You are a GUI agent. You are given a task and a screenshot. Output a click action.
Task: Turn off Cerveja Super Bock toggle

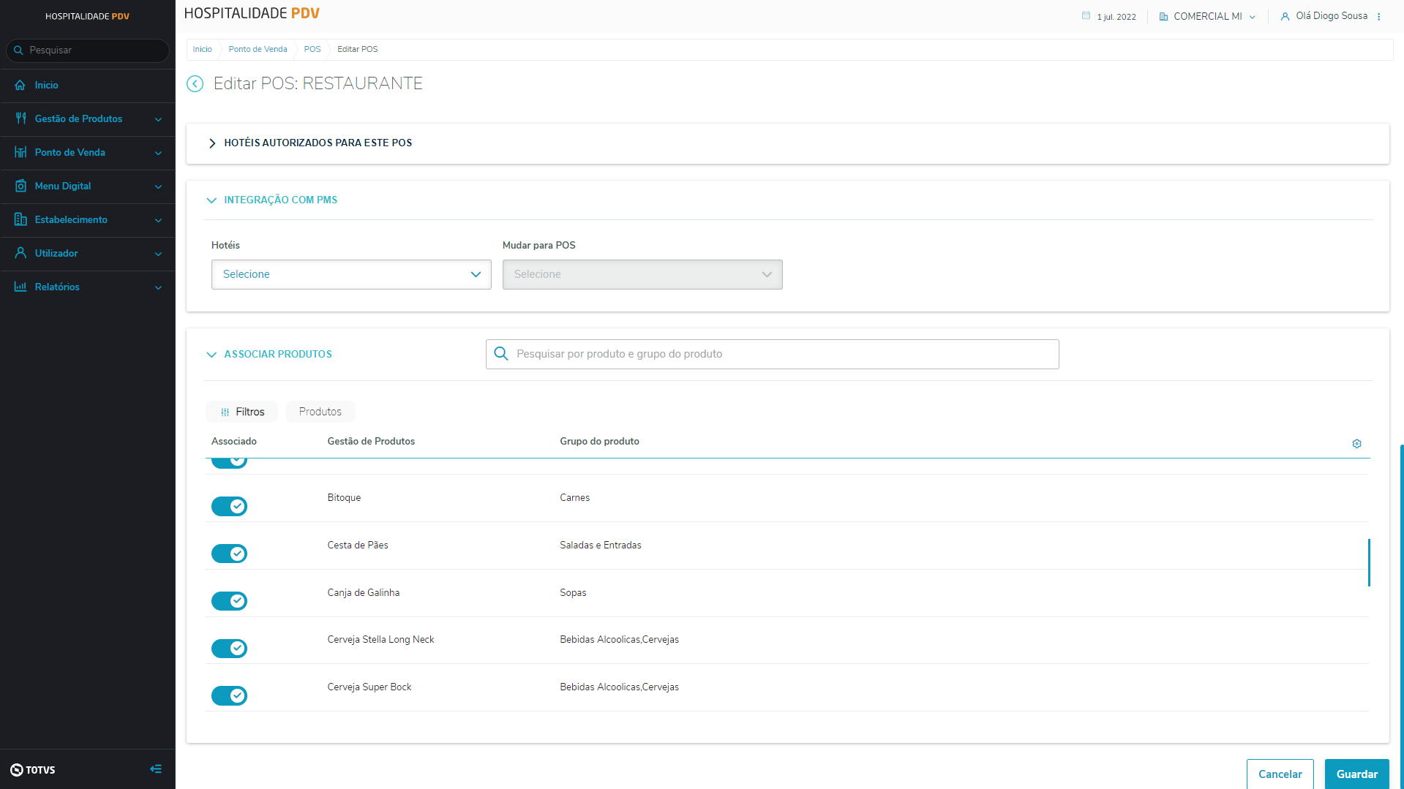pyautogui.click(x=229, y=695)
